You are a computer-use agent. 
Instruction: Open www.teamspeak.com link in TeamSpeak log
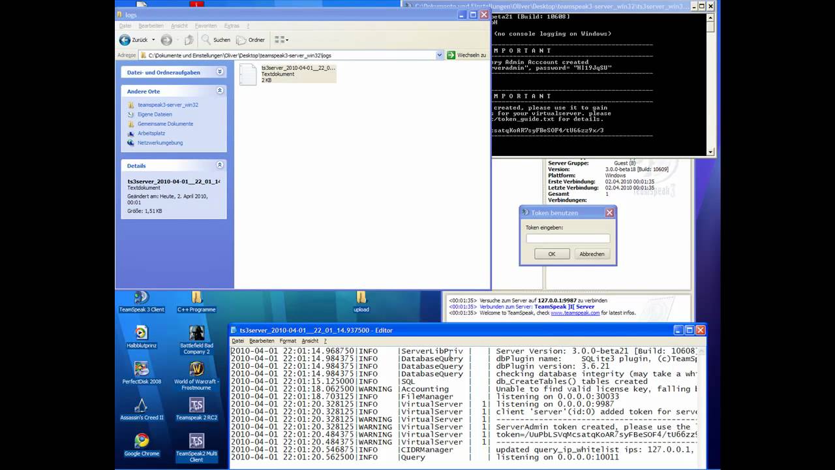coord(575,313)
